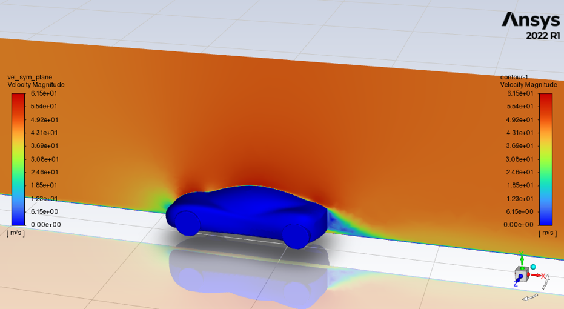Click the green Y axis arrow on the triad
Viewport: 564px width, 309px height.
522,259
